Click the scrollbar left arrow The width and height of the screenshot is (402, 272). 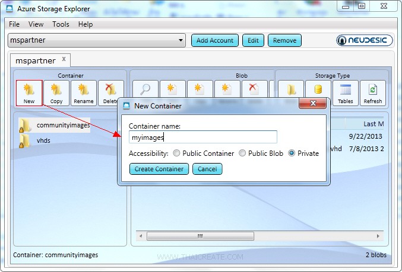pos(141,236)
